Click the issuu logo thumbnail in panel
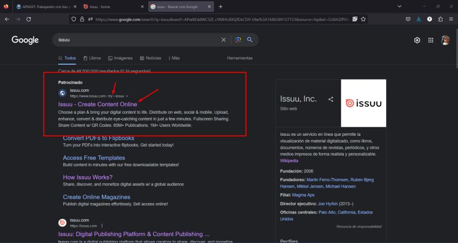 point(363,103)
